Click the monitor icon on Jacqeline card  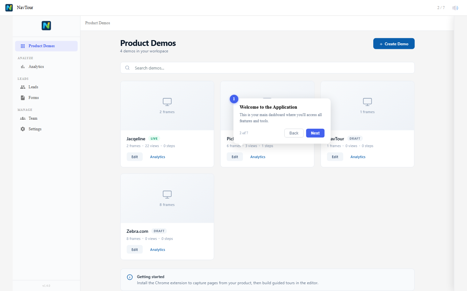(x=167, y=102)
